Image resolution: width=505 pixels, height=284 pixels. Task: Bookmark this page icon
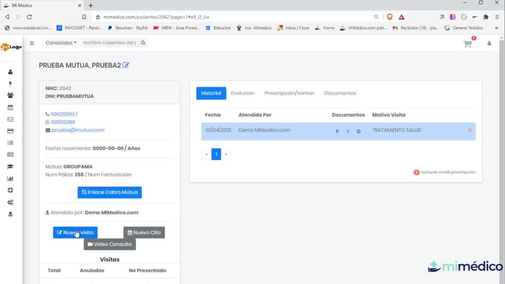(84, 17)
